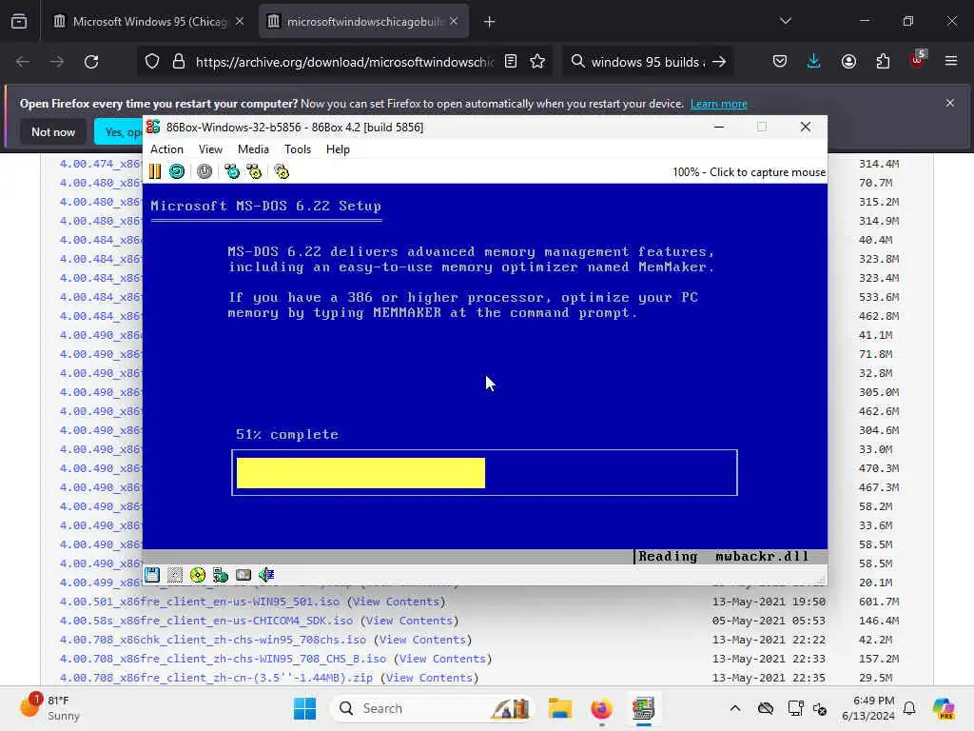Click the tracking protection shield icon
Viewport: 974px width, 731px height.
152,62
